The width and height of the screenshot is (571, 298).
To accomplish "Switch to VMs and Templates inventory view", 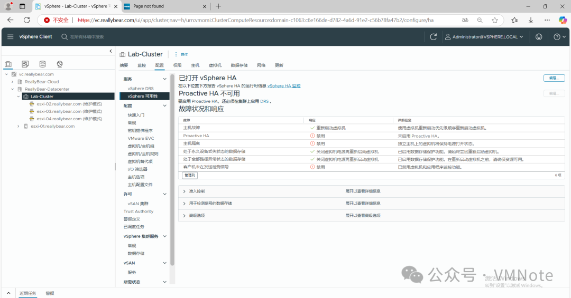I will click(x=25, y=64).
